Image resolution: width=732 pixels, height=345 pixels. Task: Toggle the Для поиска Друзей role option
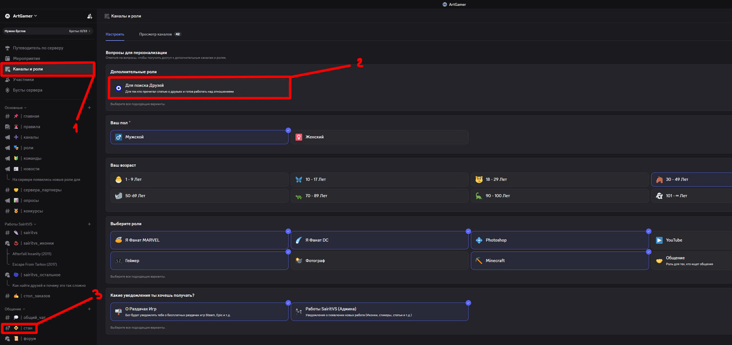(x=200, y=88)
